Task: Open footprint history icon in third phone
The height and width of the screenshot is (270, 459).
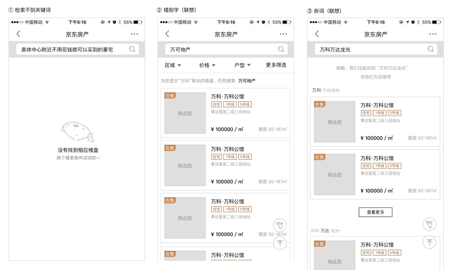Action: point(429,224)
